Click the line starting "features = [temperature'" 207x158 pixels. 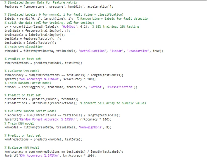pyautogui.click(x=59, y=7)
